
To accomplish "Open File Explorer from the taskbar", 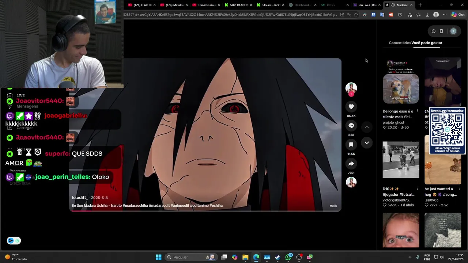I will [x=245, y=257].
